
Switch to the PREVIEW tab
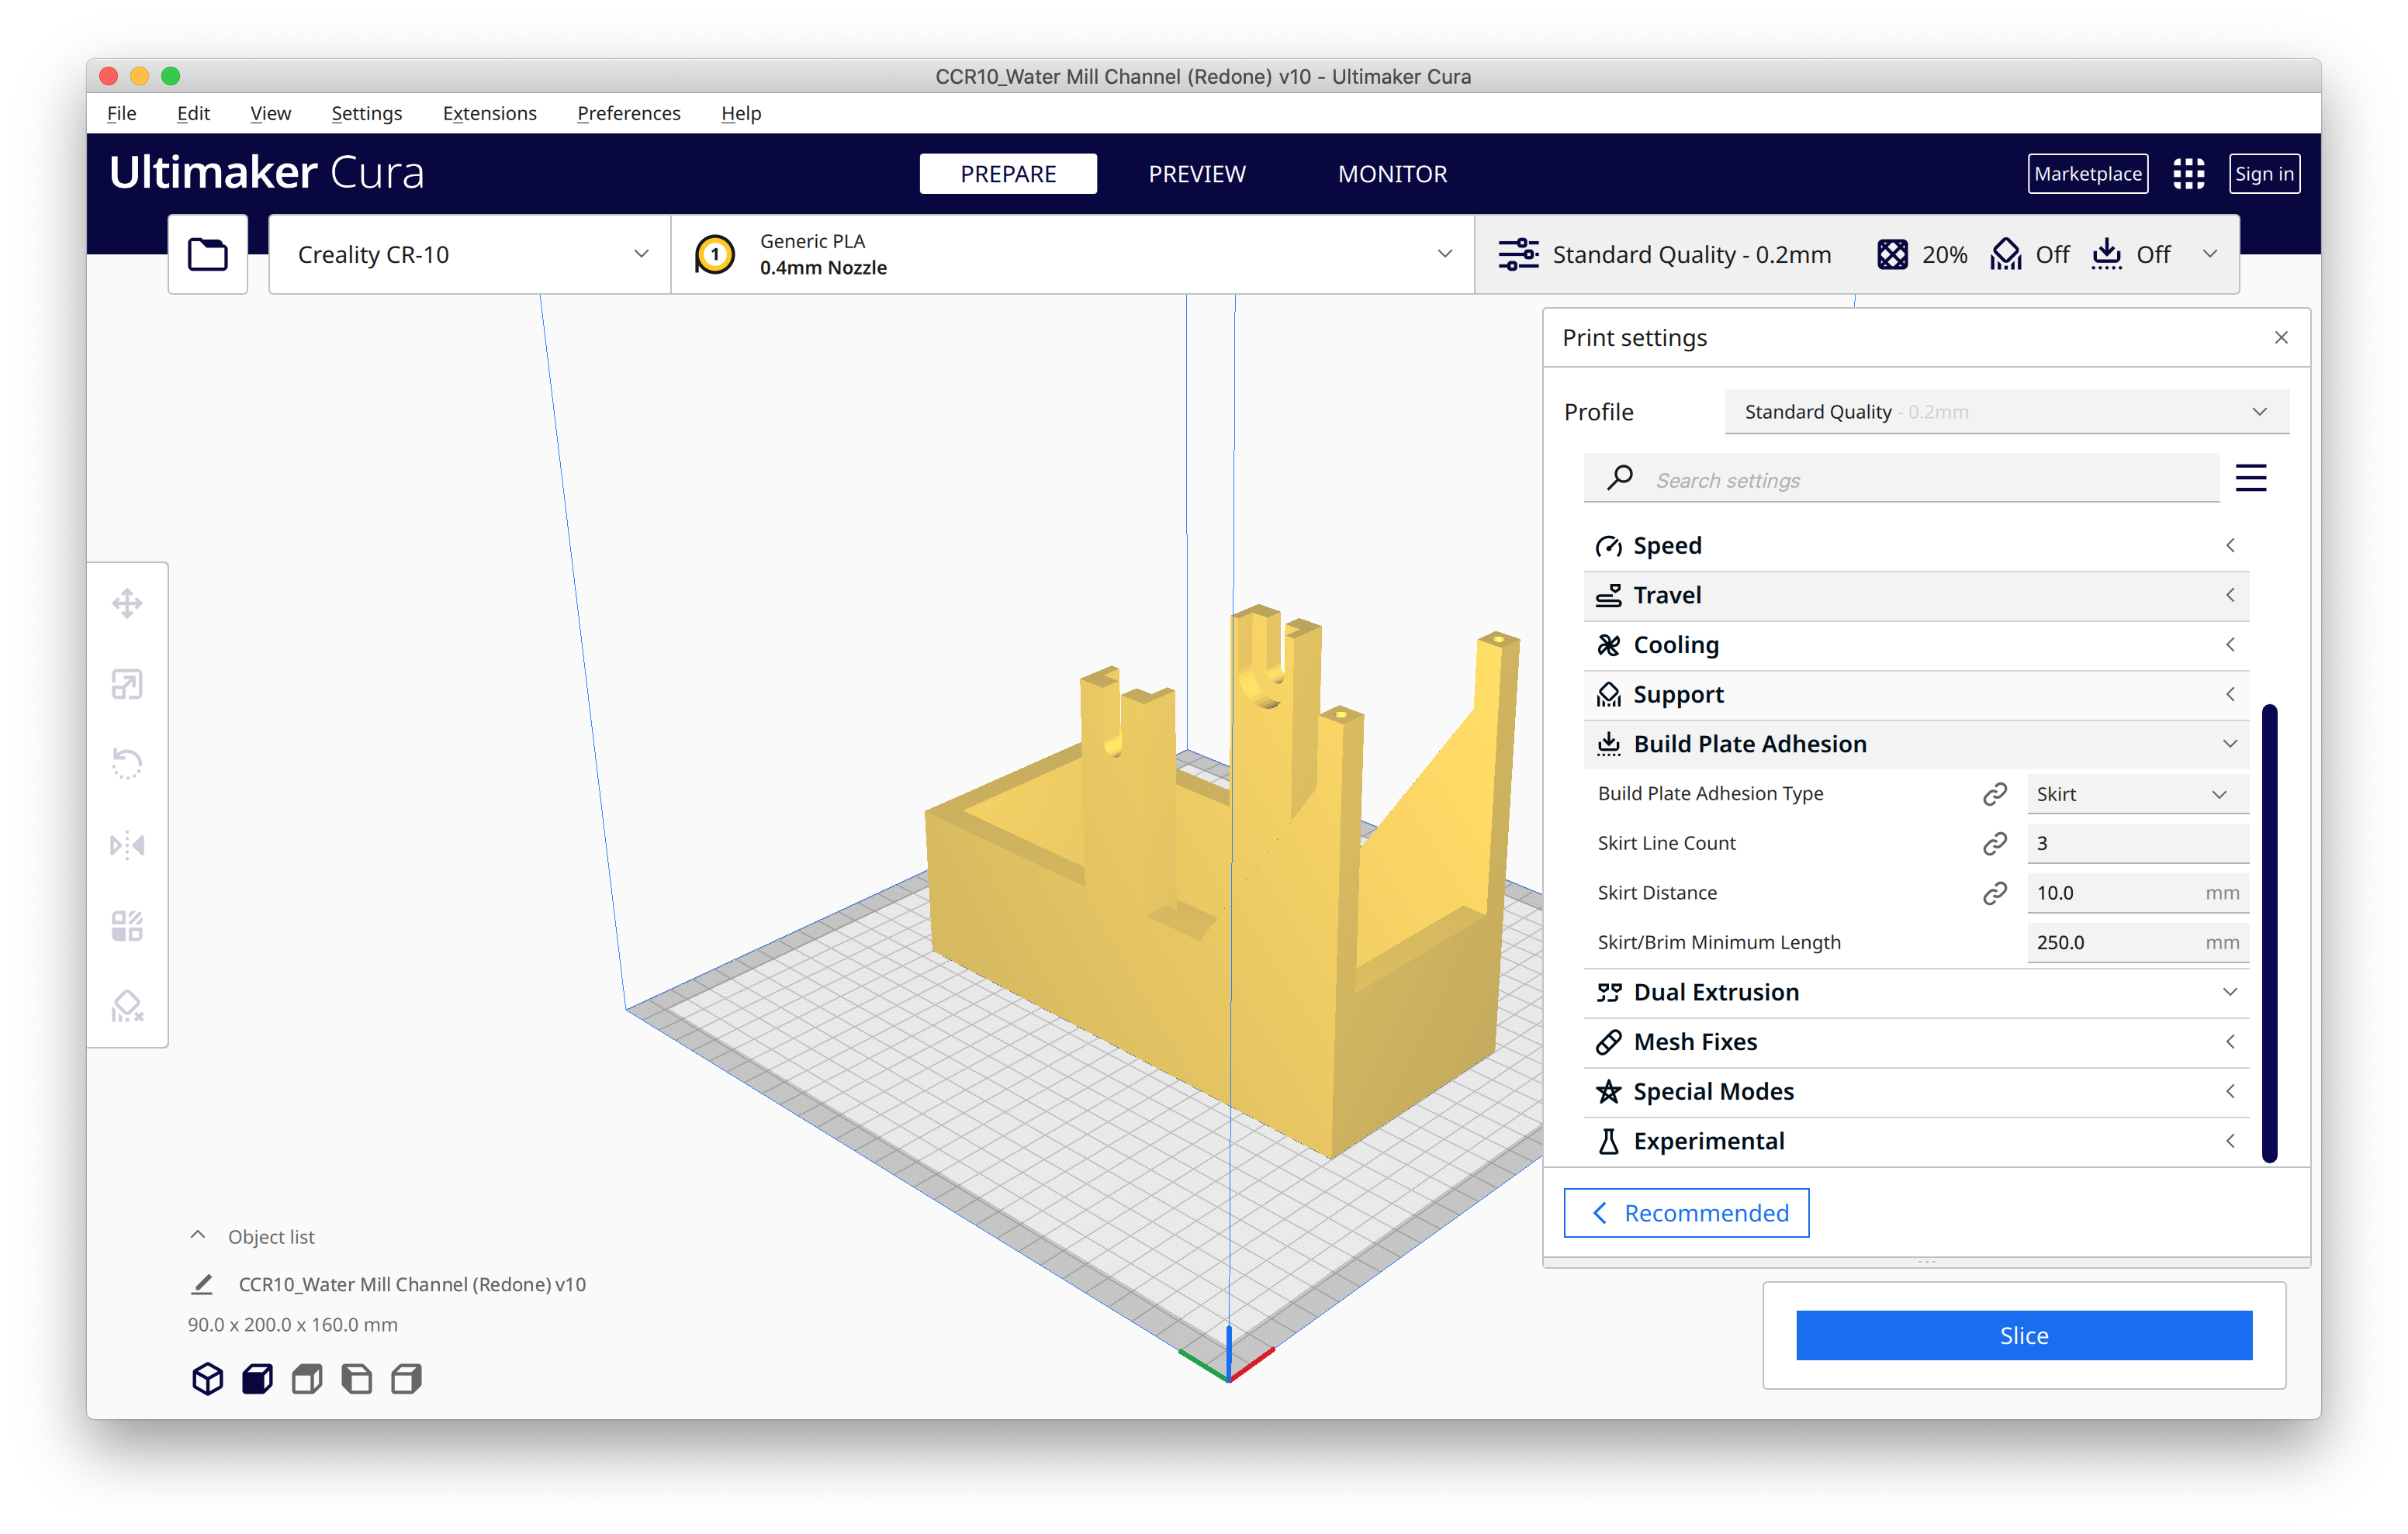(1196, 174)
